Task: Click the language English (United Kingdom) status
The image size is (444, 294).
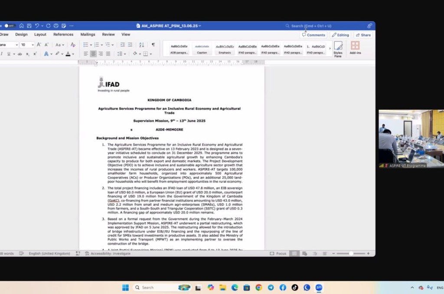Action: (x=49, y=254)
